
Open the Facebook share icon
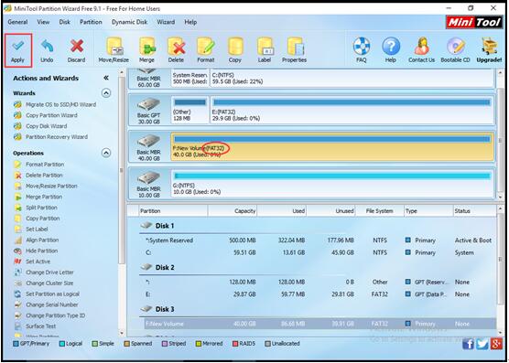click(x=468, y=344)
